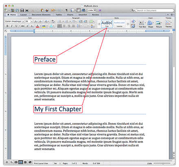This screenshot has height=167, width=179.
Task: Click the Increase Indent icon
Action: click(85, 22)
